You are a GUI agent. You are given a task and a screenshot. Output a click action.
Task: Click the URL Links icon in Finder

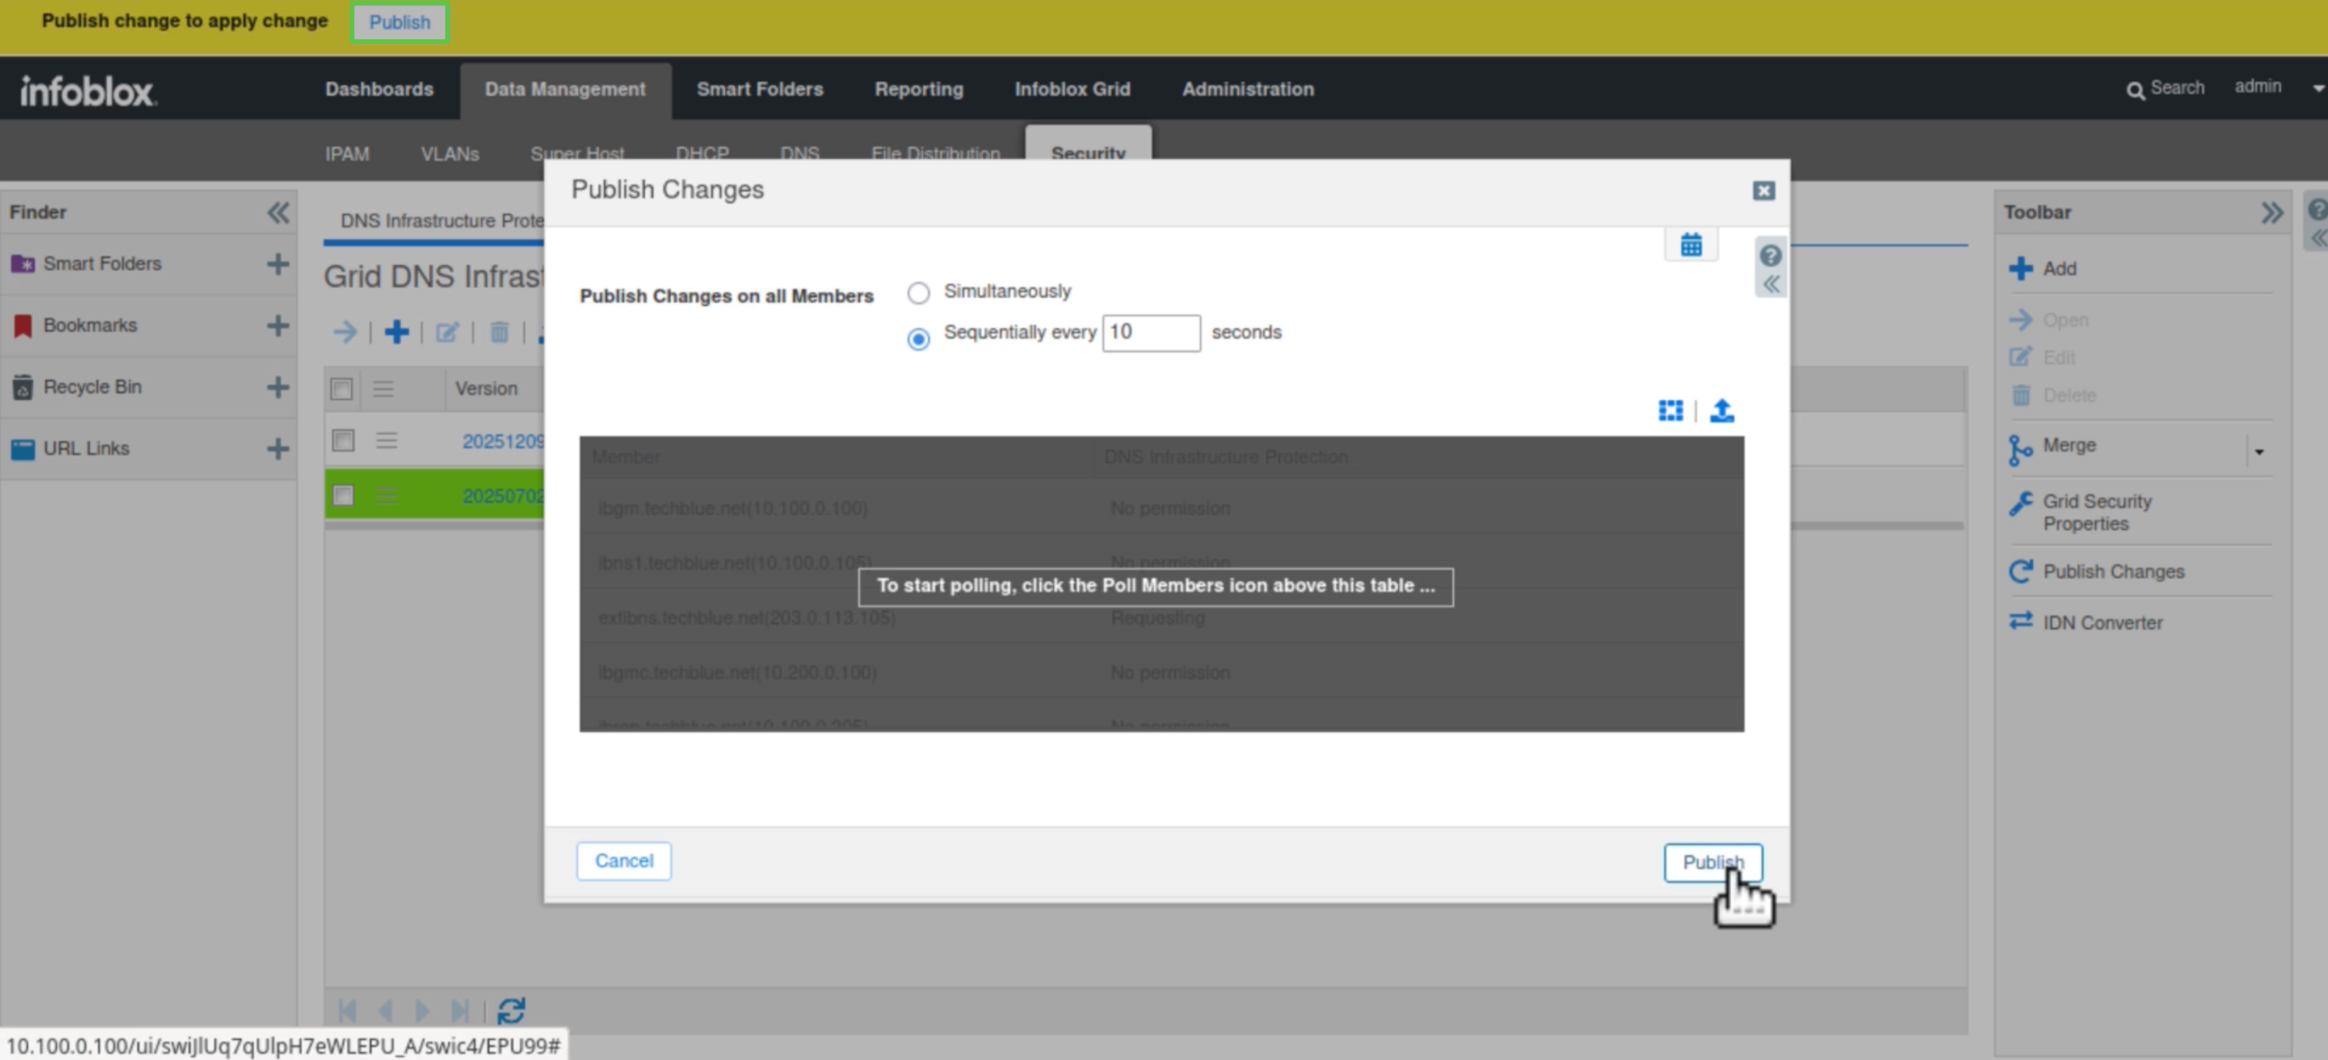click(22, 448)
